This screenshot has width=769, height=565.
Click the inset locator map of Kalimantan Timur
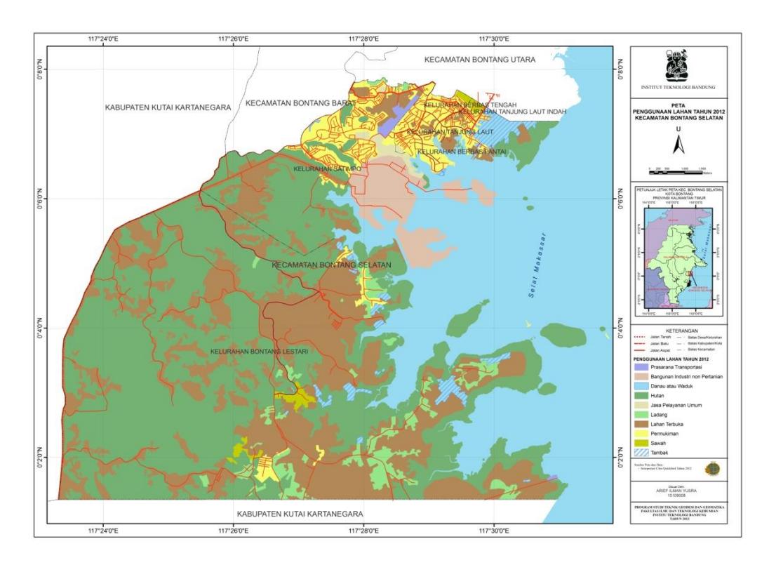678,260
